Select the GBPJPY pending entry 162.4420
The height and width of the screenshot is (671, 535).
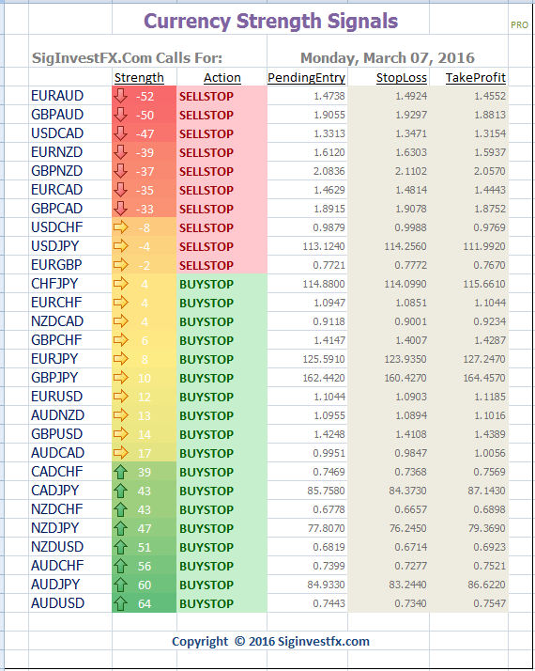point(324,378)
